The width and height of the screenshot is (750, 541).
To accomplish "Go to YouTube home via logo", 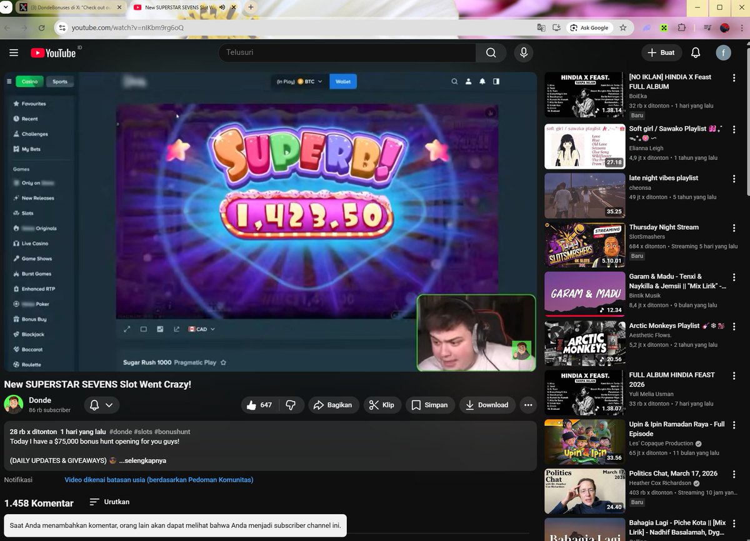I will (53, 53).
